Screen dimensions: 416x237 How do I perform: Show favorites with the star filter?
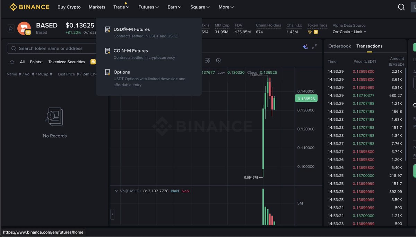(12, 62)
